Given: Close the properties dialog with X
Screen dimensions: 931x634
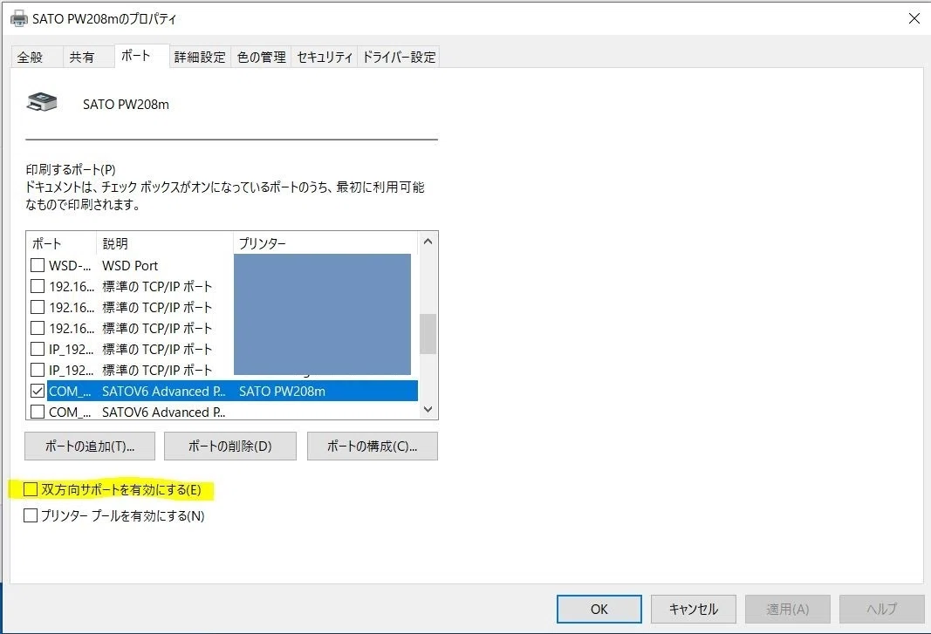Looking at the screenshot, I should [914, 18].
